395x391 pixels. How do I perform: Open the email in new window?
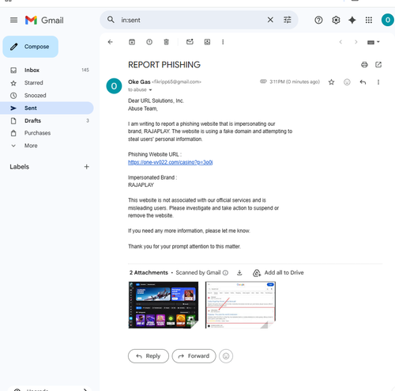click(x=378, y=65)
